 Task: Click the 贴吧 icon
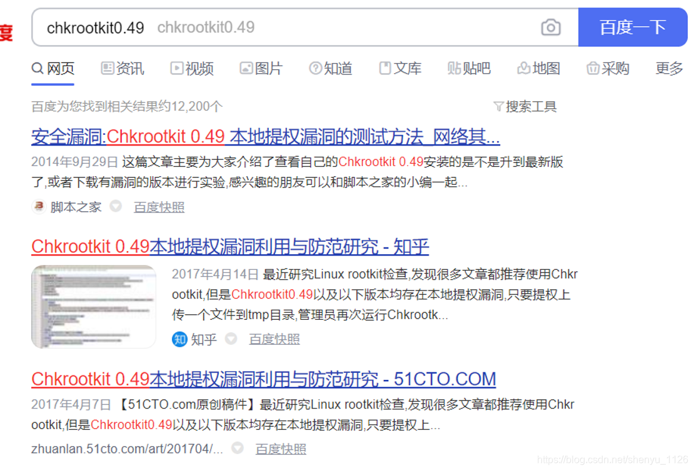(454, 68)
